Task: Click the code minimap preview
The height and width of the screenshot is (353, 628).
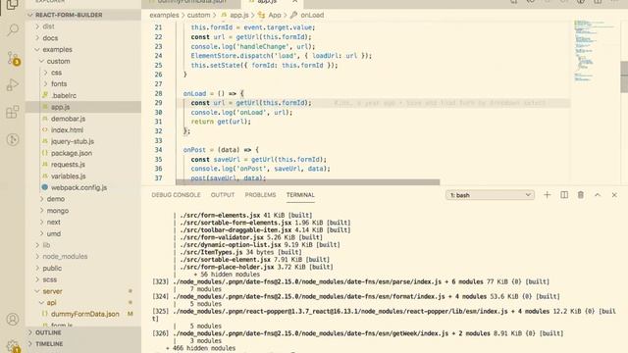Action: point(595,51)
